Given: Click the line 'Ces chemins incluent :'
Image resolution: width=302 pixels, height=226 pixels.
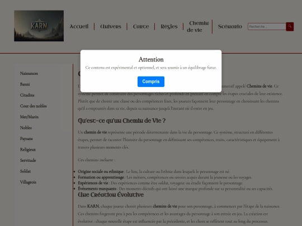Looking at the screenshot, I should [96, 160].
